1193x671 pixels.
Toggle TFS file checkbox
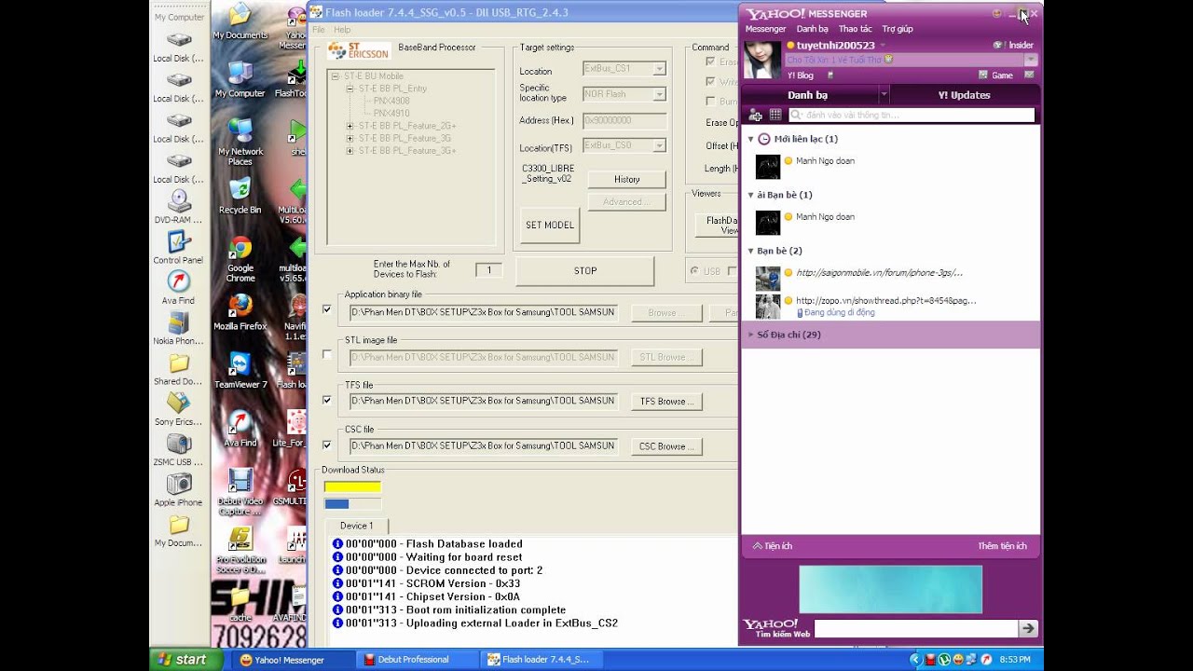327,400
